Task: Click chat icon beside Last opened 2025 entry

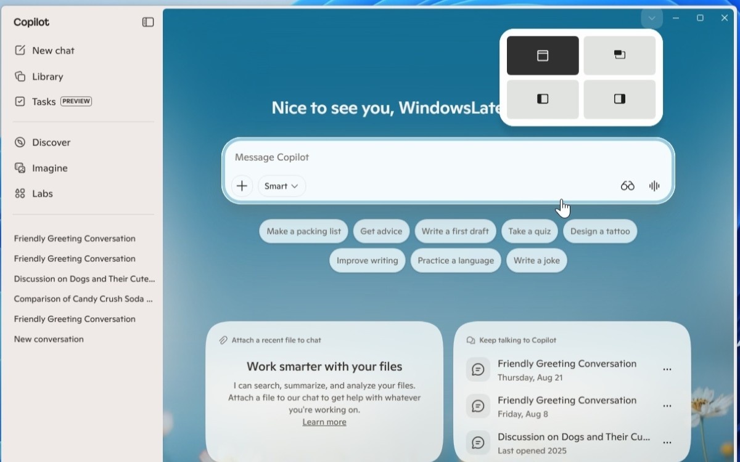Action: click(478, 442)
